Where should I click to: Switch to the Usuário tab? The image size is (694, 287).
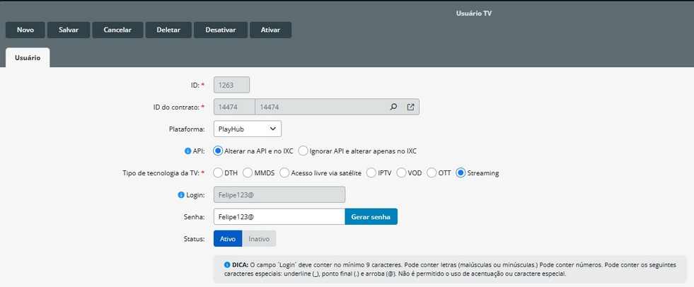click(28, 57)
